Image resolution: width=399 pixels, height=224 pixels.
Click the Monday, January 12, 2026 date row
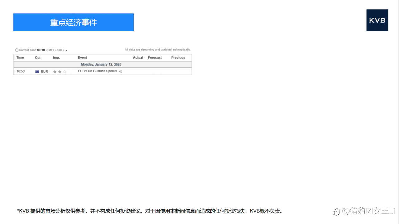103,64
